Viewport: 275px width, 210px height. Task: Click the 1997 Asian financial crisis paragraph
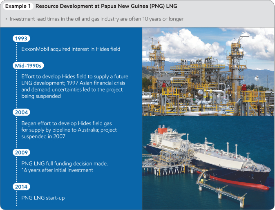[x=74, y=86]
